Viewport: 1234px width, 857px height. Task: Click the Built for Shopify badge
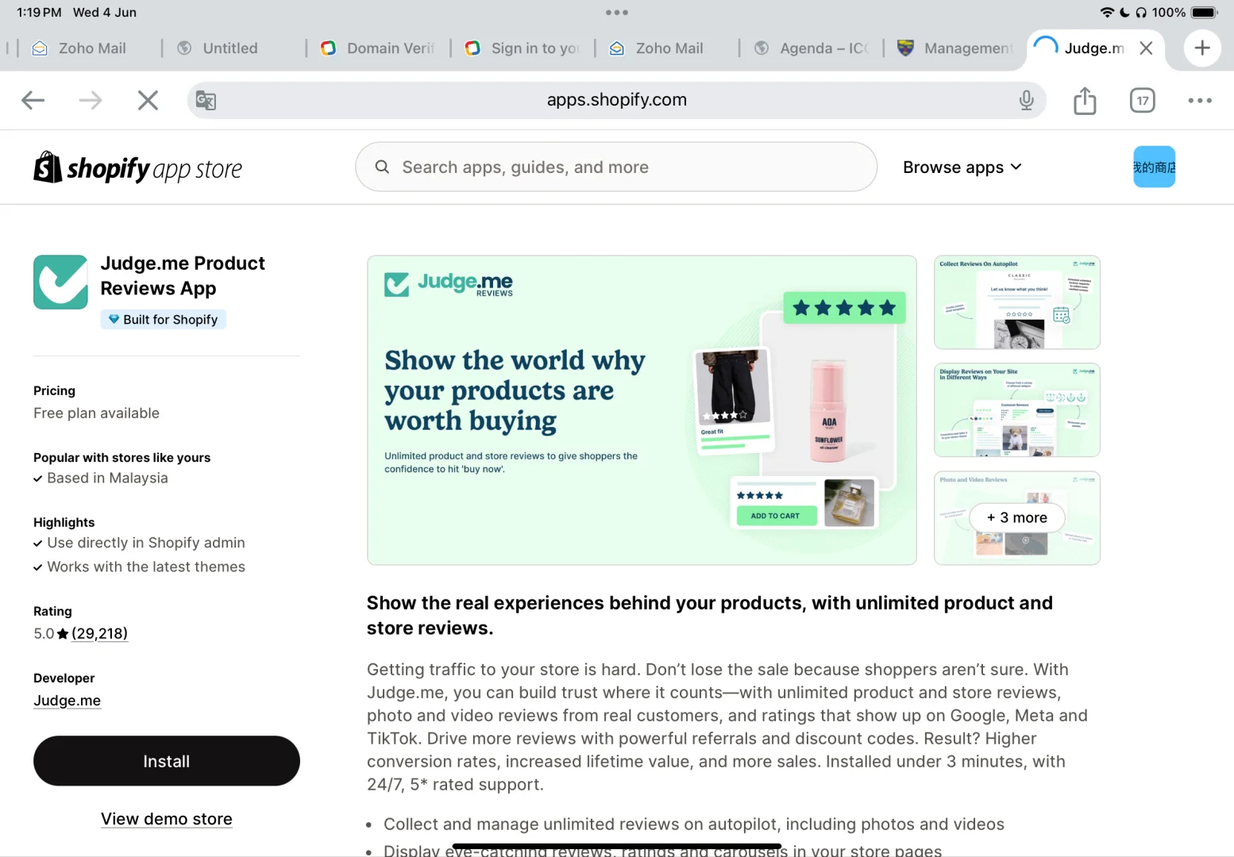click(x=163, y=319)
